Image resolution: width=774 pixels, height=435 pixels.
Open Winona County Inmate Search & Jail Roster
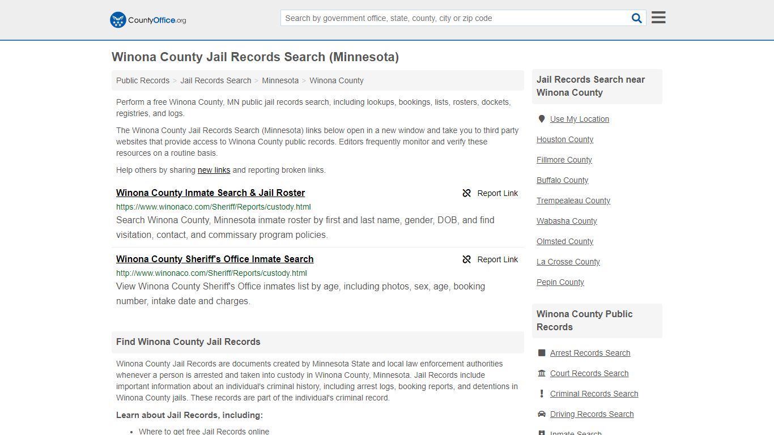click(x=210, y=193)
